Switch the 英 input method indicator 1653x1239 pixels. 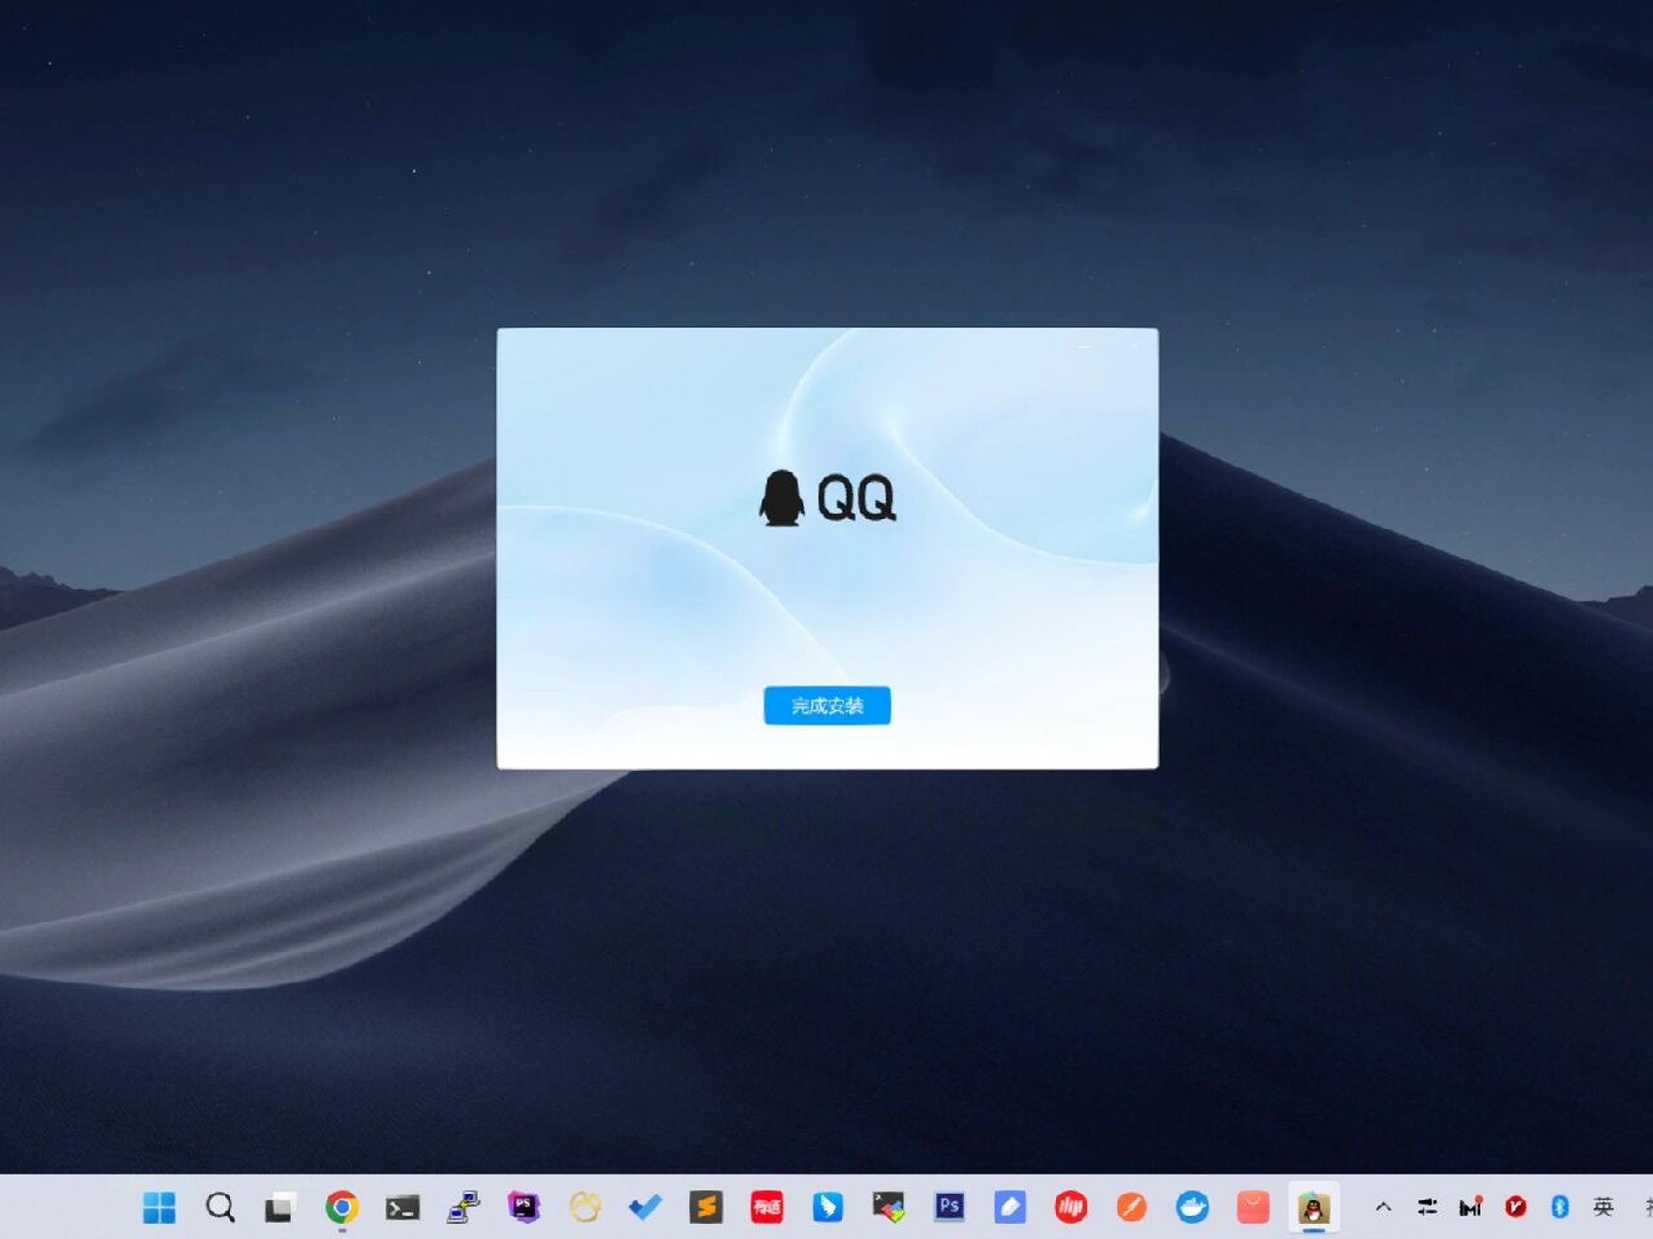[x=1604, y=1207]
